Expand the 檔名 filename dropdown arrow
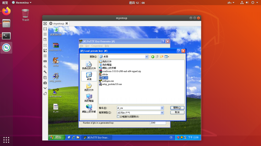The width and height of the screenshot is (261, 146). pyautogui.click(x=162, y=108)
